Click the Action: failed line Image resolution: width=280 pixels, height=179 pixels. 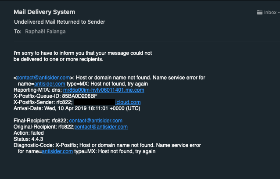click(29, 133)
